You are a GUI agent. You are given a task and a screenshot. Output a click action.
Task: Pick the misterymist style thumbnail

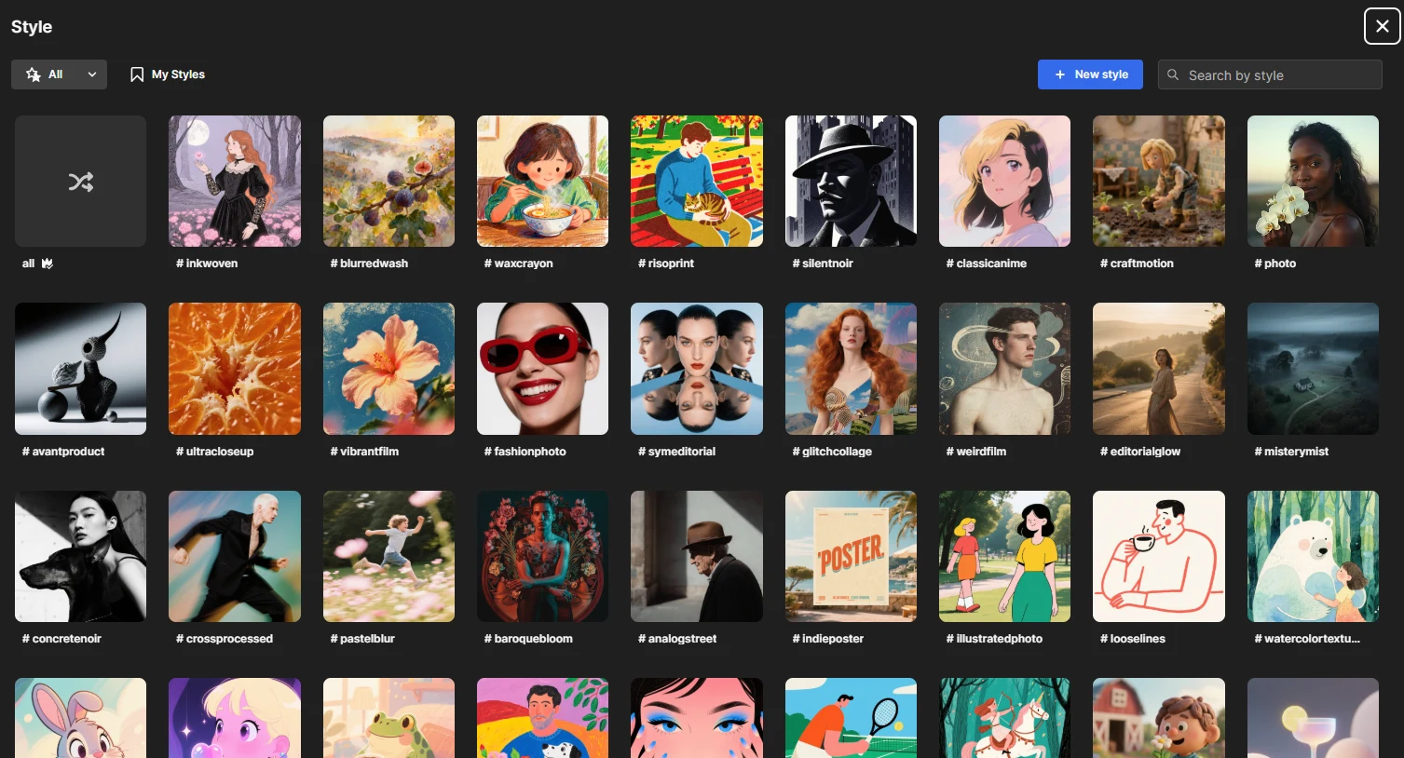pyautogui.click(x=1313, y=369)
